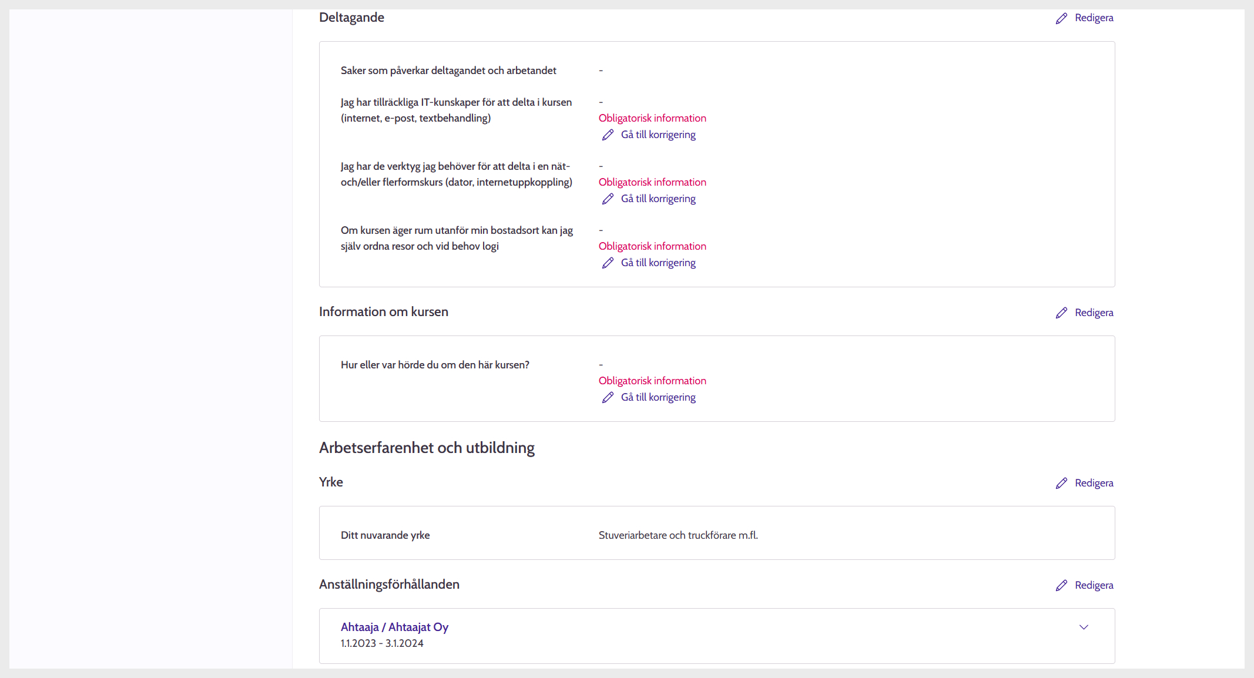1254x678 pixels.
Task: Click pencil icon for resor och logi correction
Action: [608, 263]
